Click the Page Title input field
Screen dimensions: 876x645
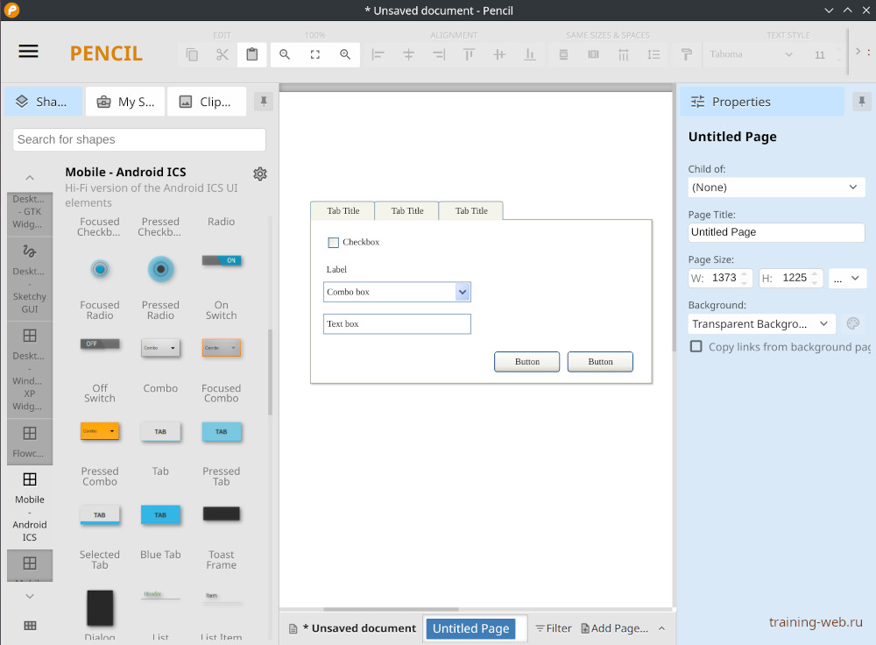pos(776,232)
